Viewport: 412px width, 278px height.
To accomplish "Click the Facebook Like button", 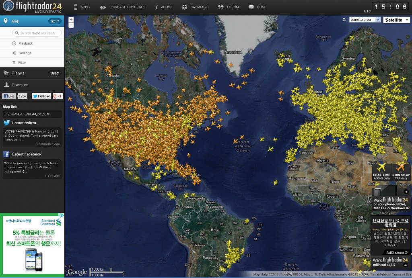I will point(9,96).
